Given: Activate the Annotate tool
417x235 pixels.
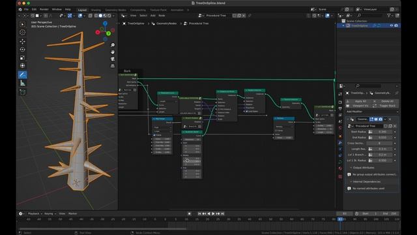Looking at the screenshot, I should pyautogui.click(x=23, y=74).
